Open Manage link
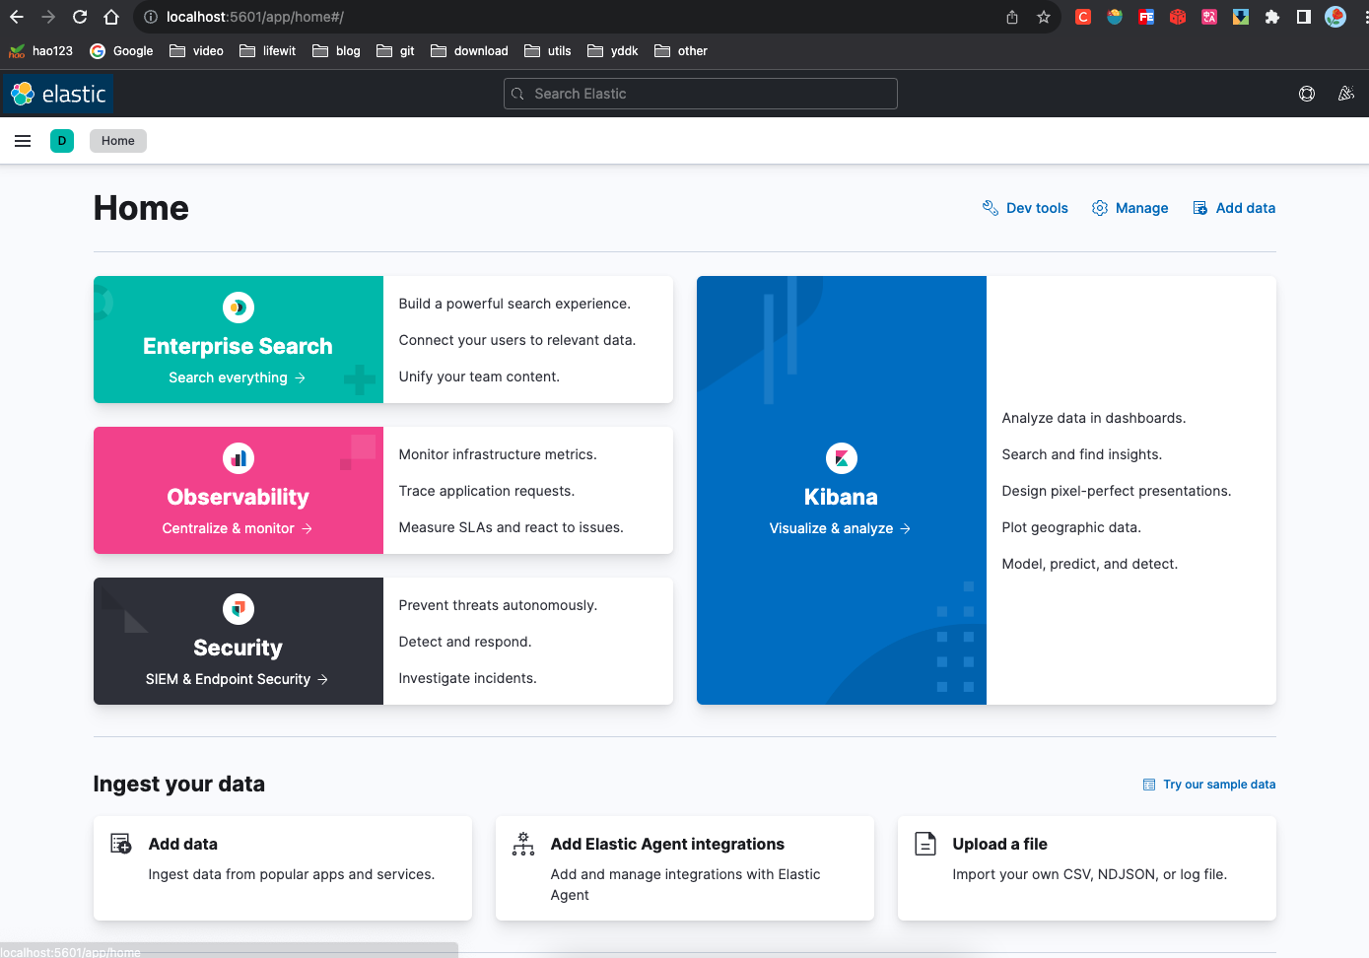 (x=1129, y=208)
